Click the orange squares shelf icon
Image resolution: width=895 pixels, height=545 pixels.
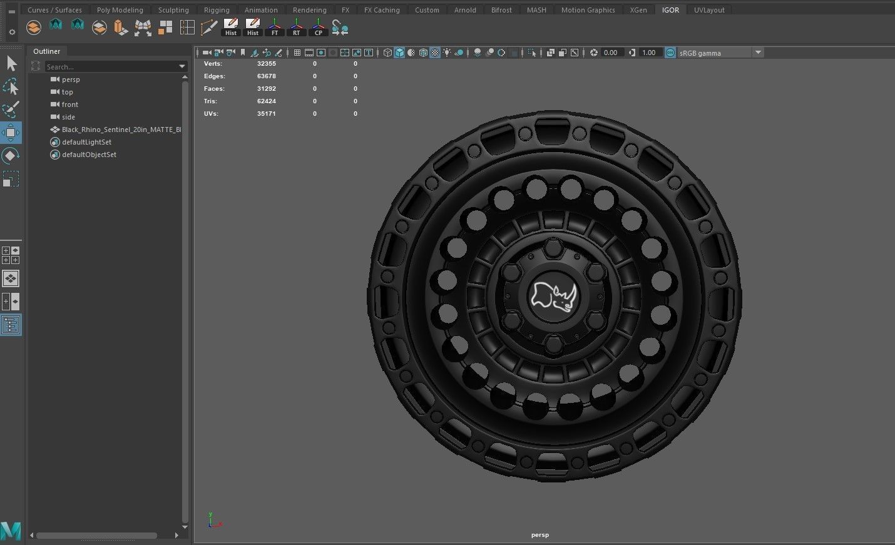165,28
